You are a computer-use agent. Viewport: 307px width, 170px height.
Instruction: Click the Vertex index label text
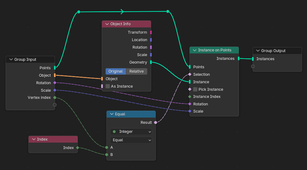point(39,98)
